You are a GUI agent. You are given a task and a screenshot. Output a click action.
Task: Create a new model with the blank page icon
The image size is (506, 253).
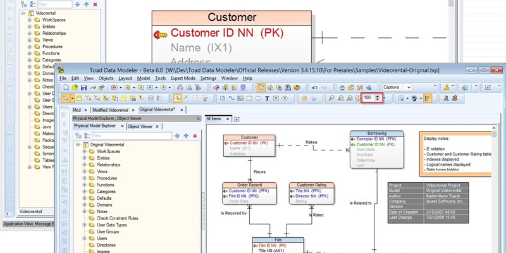66,87
